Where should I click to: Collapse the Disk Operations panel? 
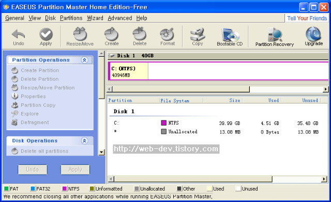(84, 141)
